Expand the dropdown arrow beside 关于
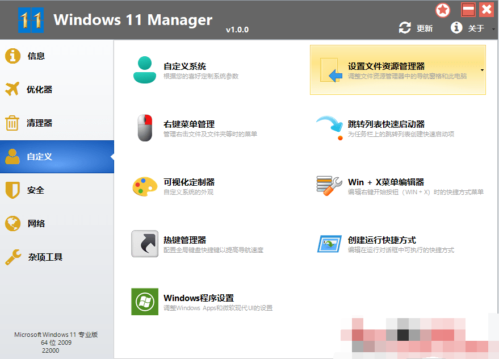Viewport: 499px width, 359px height. [x=493, y=29]
